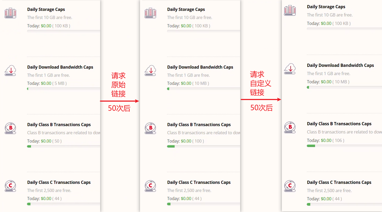The width and height of the screenshot is (382, 212).
Task: Click the Class B Transactions icon in middle panel
Action: [150, 128]
